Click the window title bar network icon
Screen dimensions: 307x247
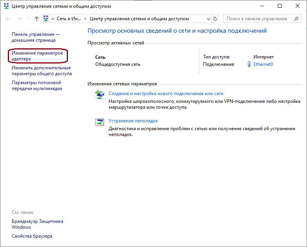click(7, 6)
